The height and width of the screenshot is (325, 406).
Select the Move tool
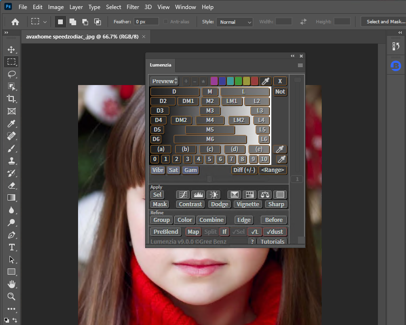coord(11,49)
